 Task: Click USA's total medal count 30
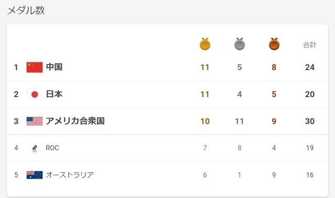(310, 121)
